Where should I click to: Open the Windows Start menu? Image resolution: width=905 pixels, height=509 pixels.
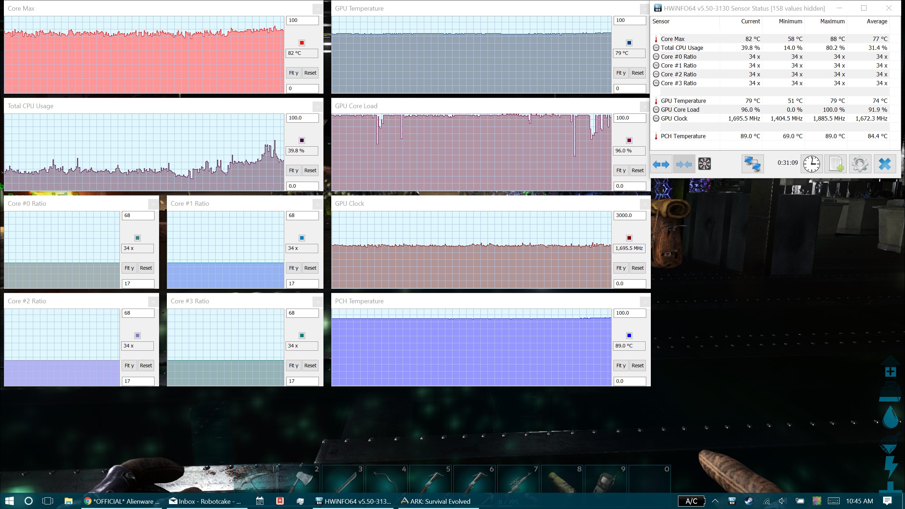tap(10, 501)
